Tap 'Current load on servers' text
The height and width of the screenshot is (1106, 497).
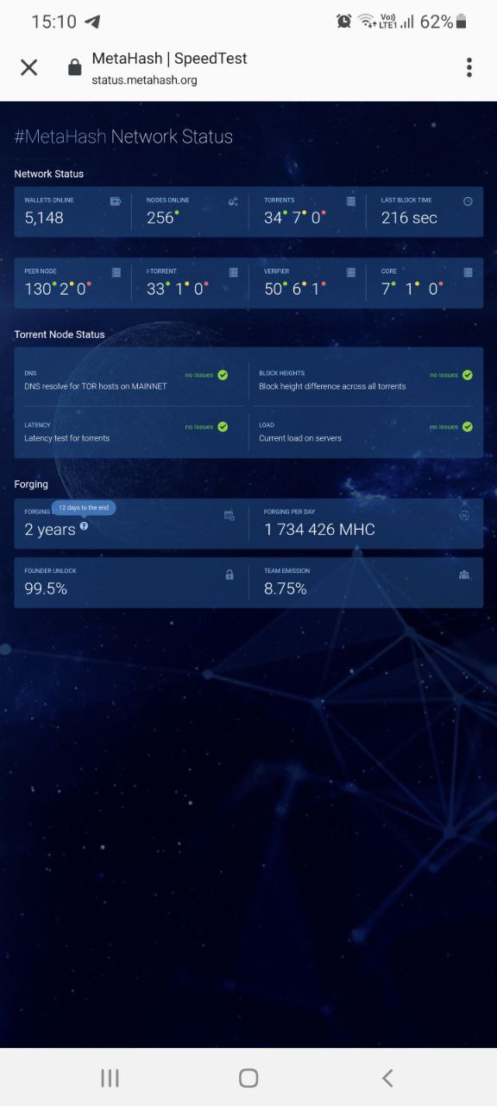pyautogui.click(x=300, y=438)
